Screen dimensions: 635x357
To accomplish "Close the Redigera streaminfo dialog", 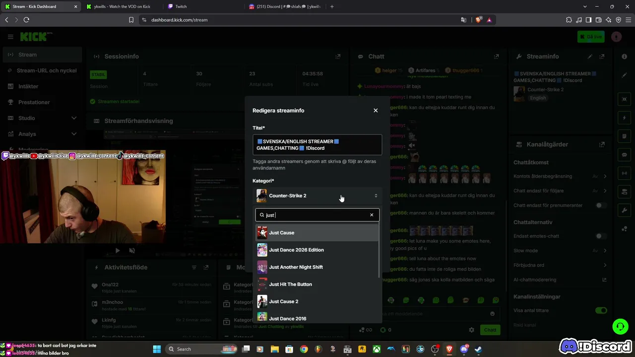I will [x=376, y=111].
